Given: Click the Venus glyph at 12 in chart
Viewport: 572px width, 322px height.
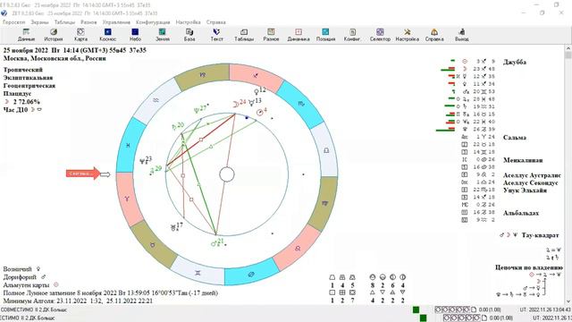Looking at the screenshot, I should tap(257, 91).
